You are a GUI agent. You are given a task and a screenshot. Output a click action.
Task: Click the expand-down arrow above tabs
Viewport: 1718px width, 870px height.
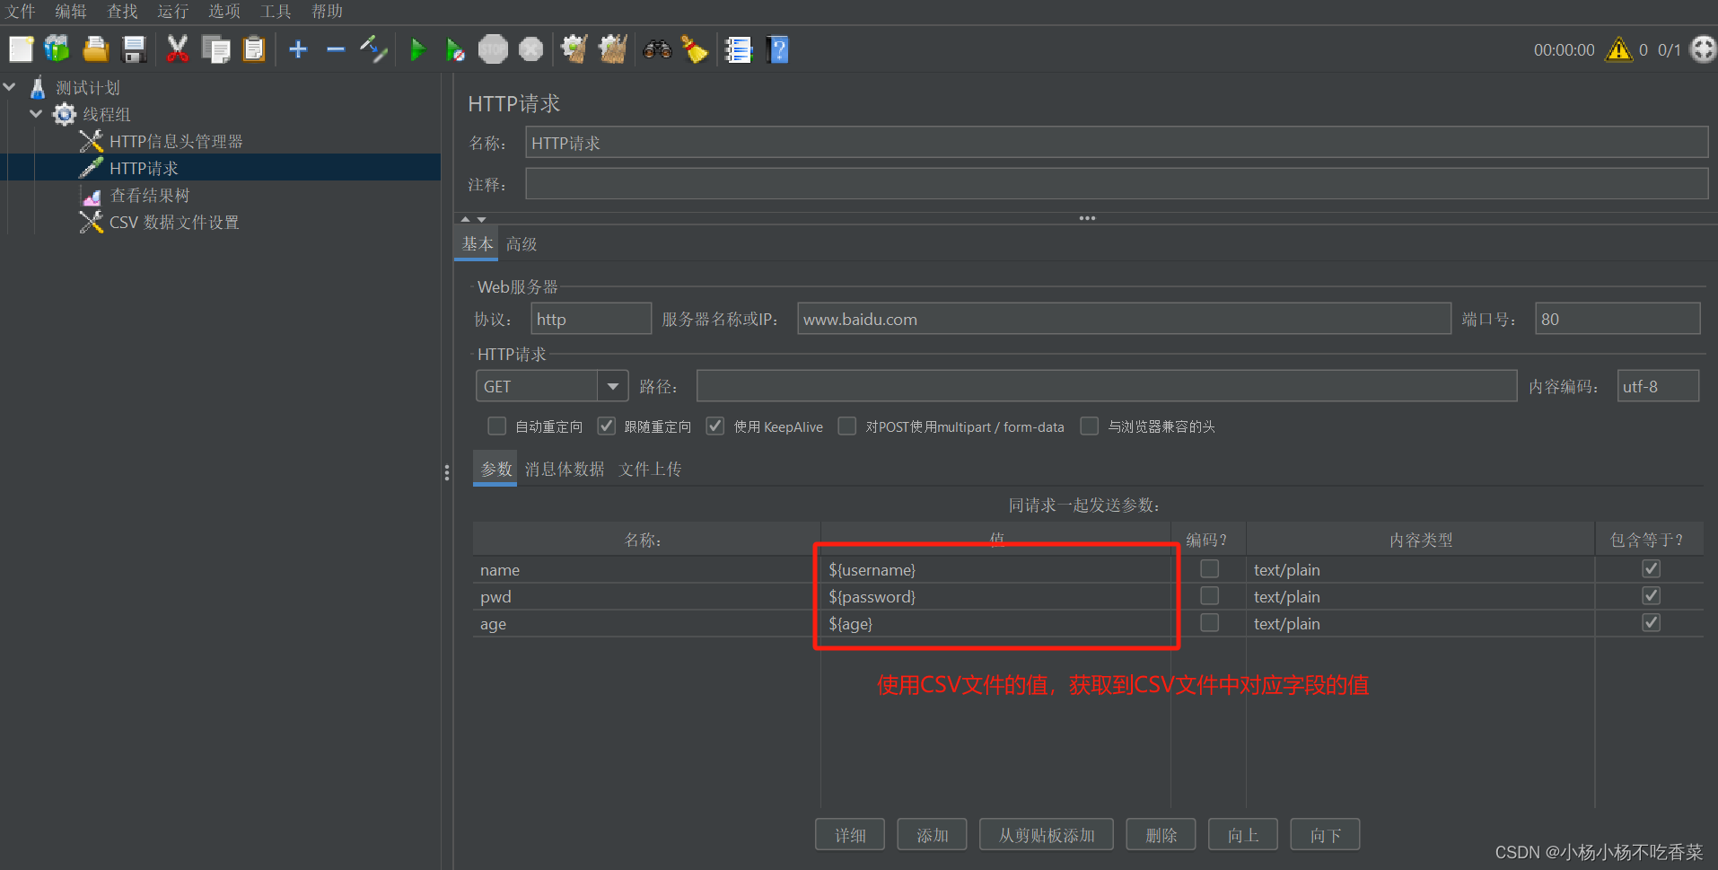[482, 218]
